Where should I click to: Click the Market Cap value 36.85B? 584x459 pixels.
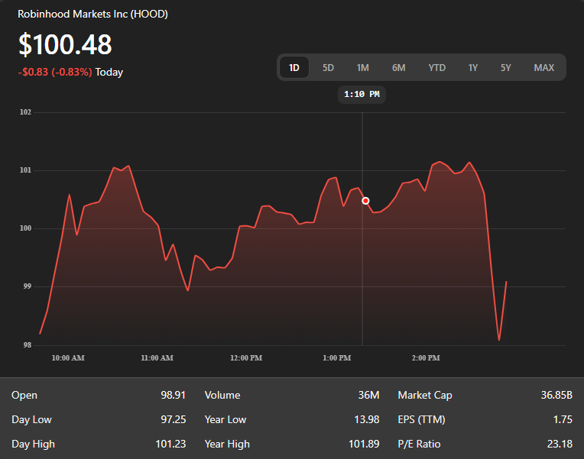pyautogui.click(x=556, y=395)
